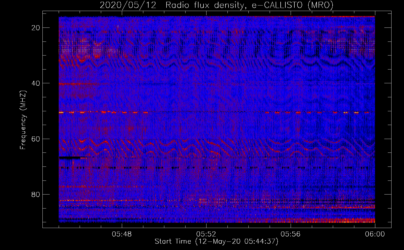Click the frequency tick label '80'

pos(36,194)
